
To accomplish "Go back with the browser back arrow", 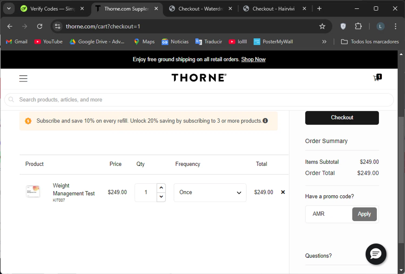I will [10, 26].
